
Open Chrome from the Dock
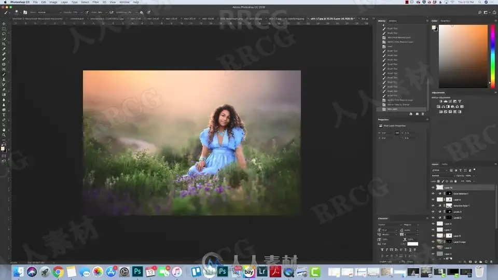58,272
